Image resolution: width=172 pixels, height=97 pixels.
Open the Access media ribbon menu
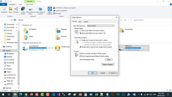23,11
